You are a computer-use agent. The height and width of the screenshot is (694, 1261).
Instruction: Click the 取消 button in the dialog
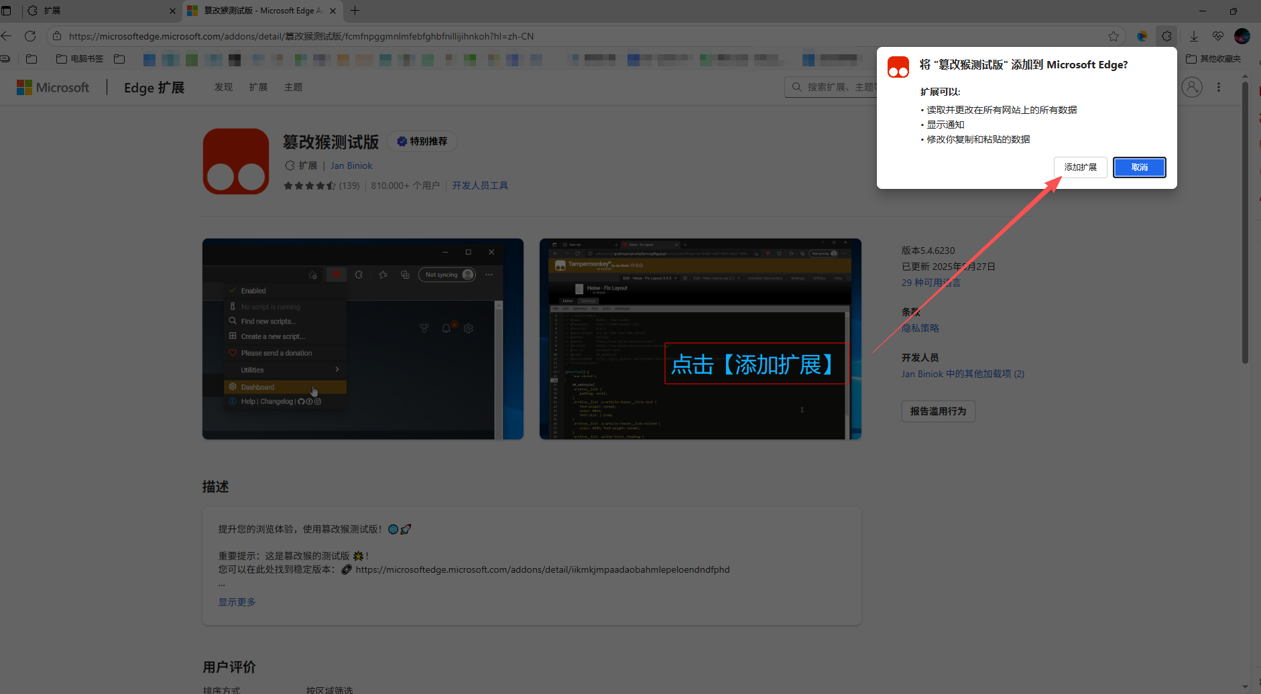pyautogui.click(x=1139, y=167)
